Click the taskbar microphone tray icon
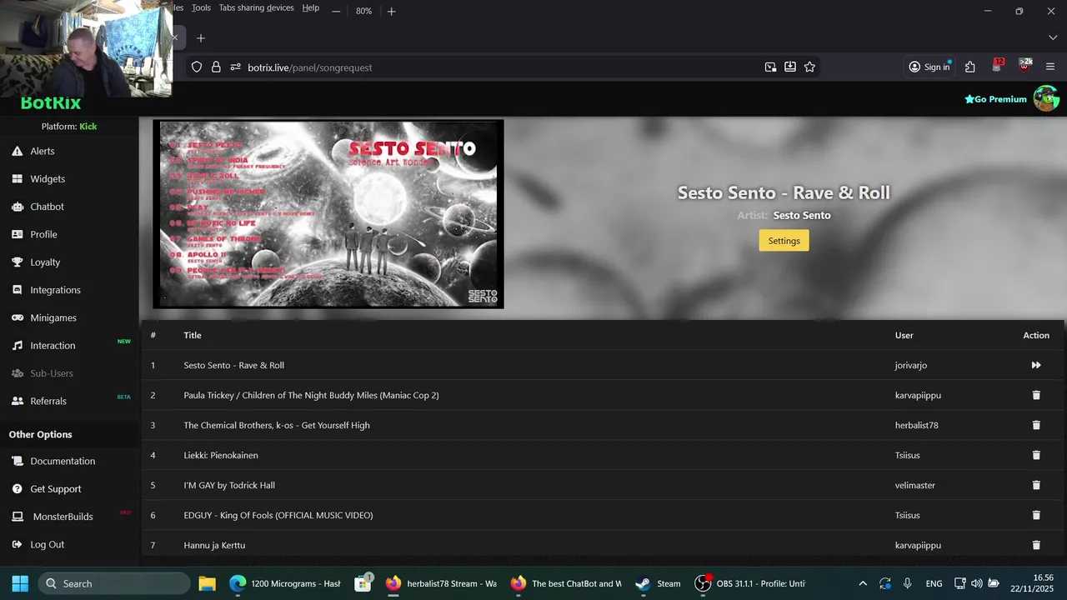This screenshot has width=1067, height=600. coord(907,583)
